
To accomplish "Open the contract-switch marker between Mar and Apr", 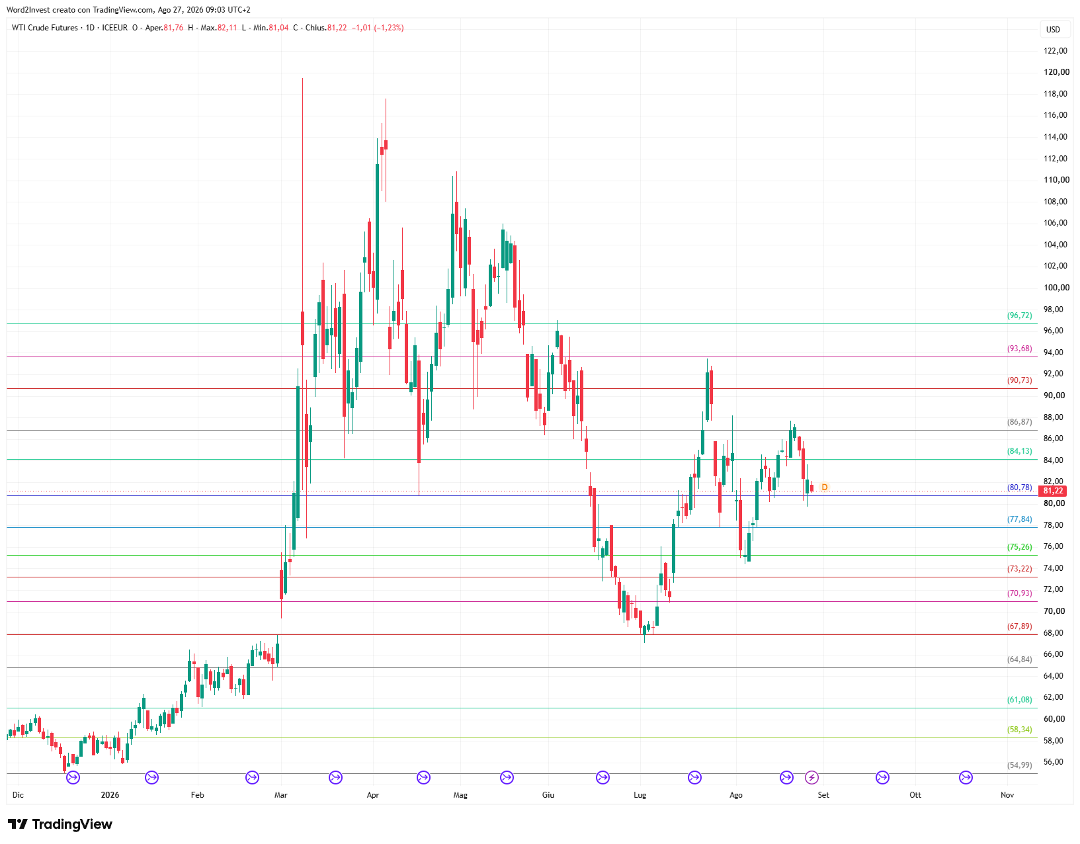I will click(335, 777).
